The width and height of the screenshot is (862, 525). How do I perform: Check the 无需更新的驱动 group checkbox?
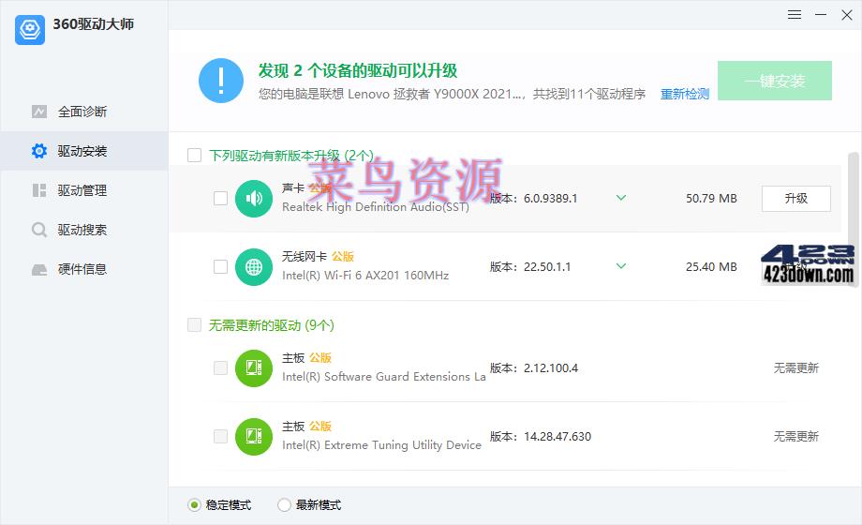tap(195, 324)
